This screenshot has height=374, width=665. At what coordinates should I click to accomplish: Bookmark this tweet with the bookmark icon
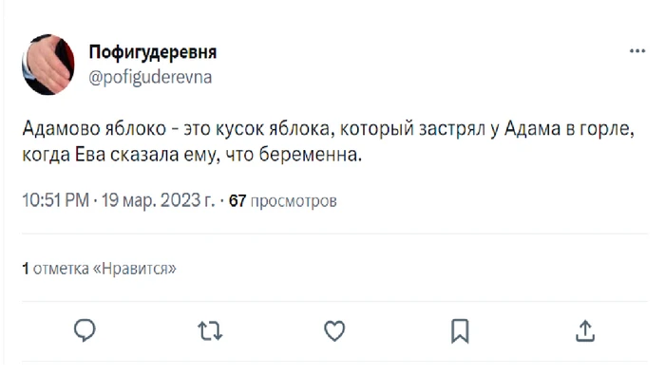pyautogui.click(x=460, y=330)
